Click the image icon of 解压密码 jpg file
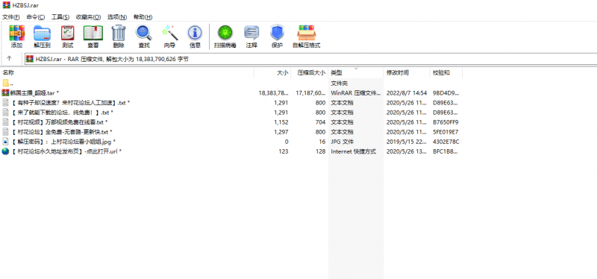Screen dimensions: 597x279 tap(5, 142)
